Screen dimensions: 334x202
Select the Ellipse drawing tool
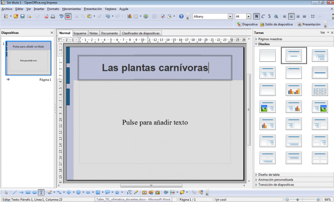[x=34, y=192]
